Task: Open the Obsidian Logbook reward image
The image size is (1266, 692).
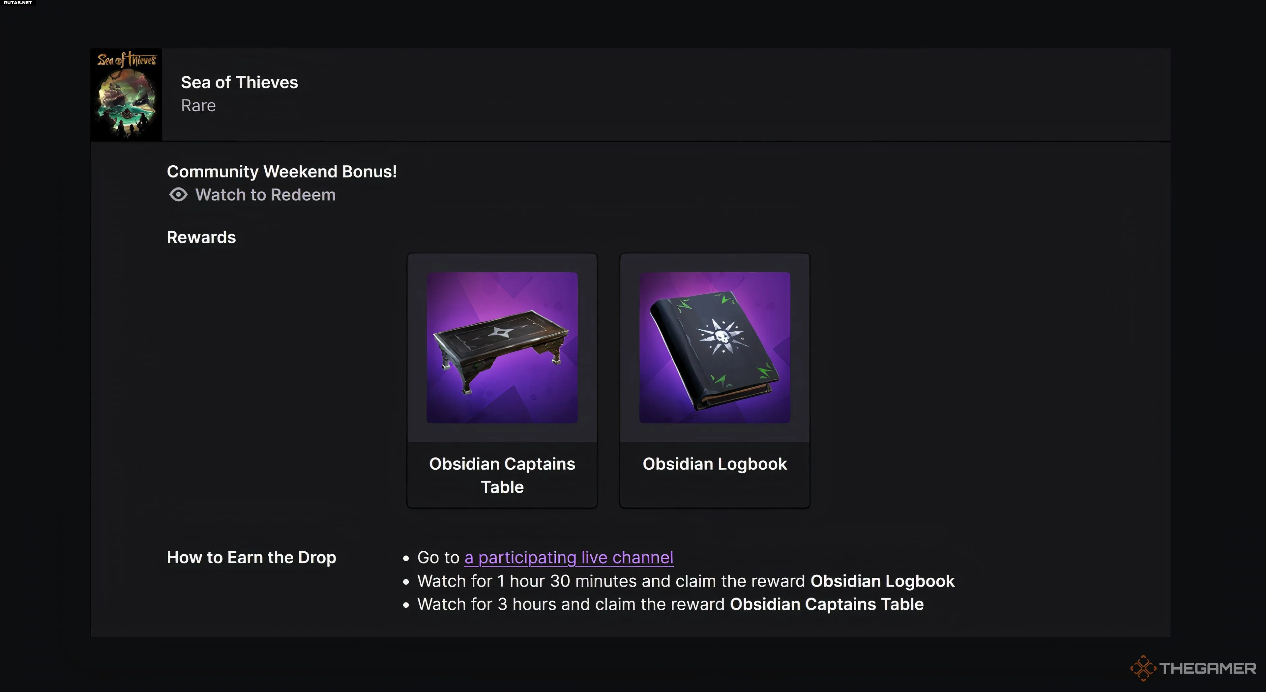Action: click(x=715, y=348)
